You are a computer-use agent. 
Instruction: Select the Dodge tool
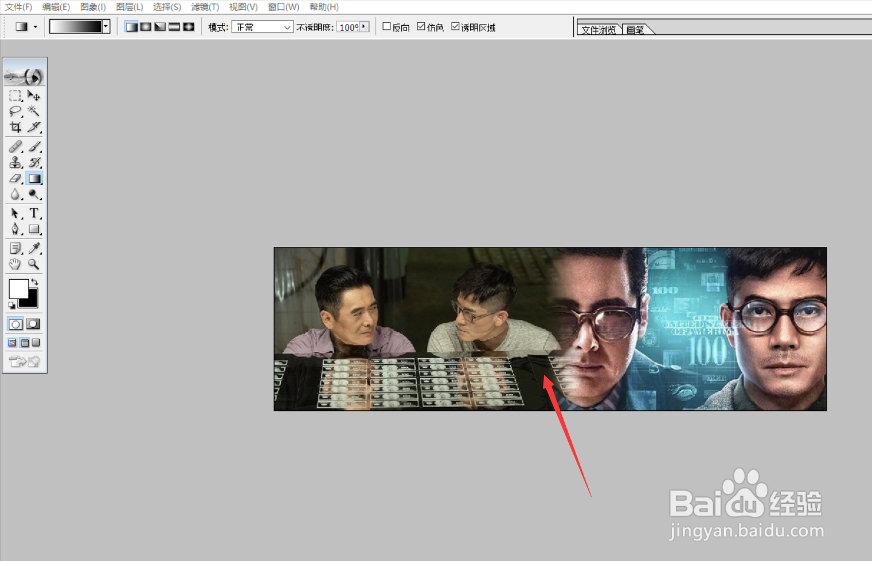click(x=34, y=195)
